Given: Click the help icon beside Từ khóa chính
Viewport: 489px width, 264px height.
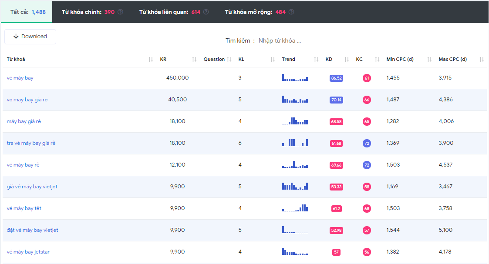Looking at the screenshot, I should [120, 12].
